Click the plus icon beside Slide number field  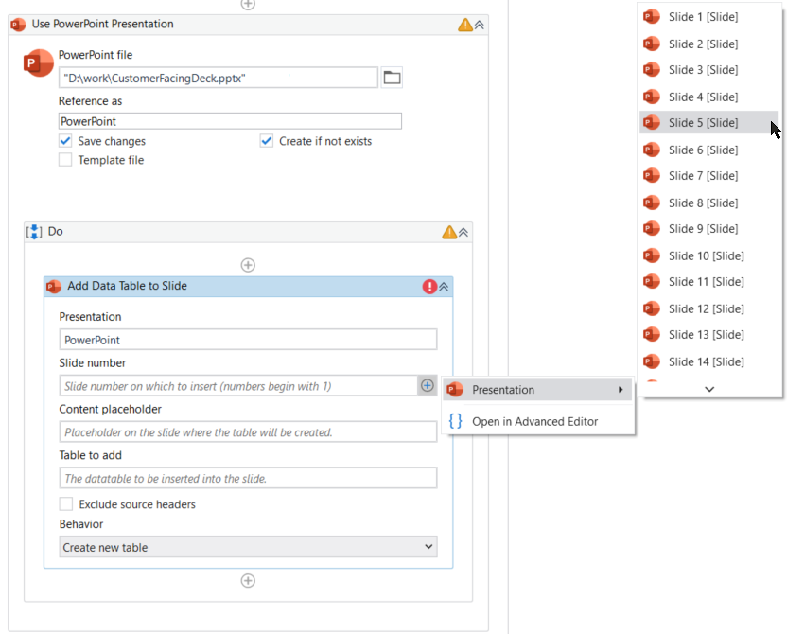click(427, 385)
